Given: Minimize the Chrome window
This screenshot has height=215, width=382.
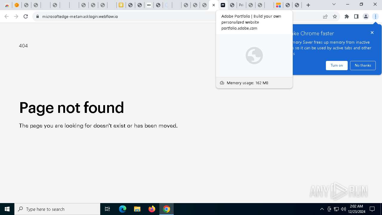Looking at the screenshot, I should pyautogui.click(x=348, y=4).
